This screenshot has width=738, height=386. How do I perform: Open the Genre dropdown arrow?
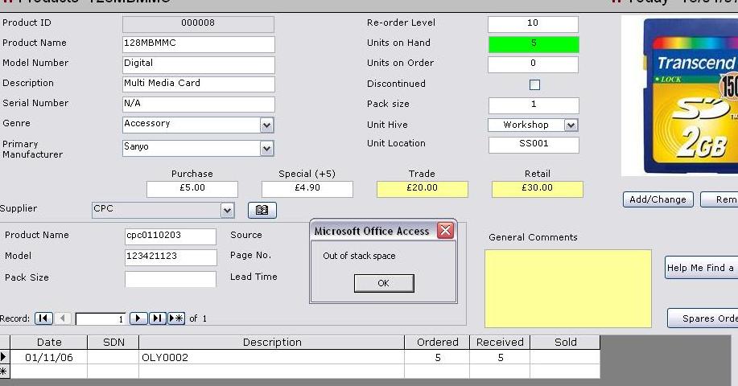click(267, 125)
